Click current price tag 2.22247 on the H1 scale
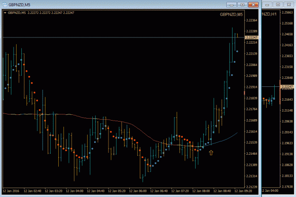This screenshot has height=197, width=296. tap(287, 87)
